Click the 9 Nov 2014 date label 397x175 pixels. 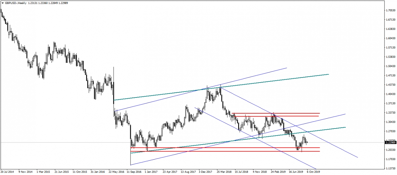(x=25, y=172)
